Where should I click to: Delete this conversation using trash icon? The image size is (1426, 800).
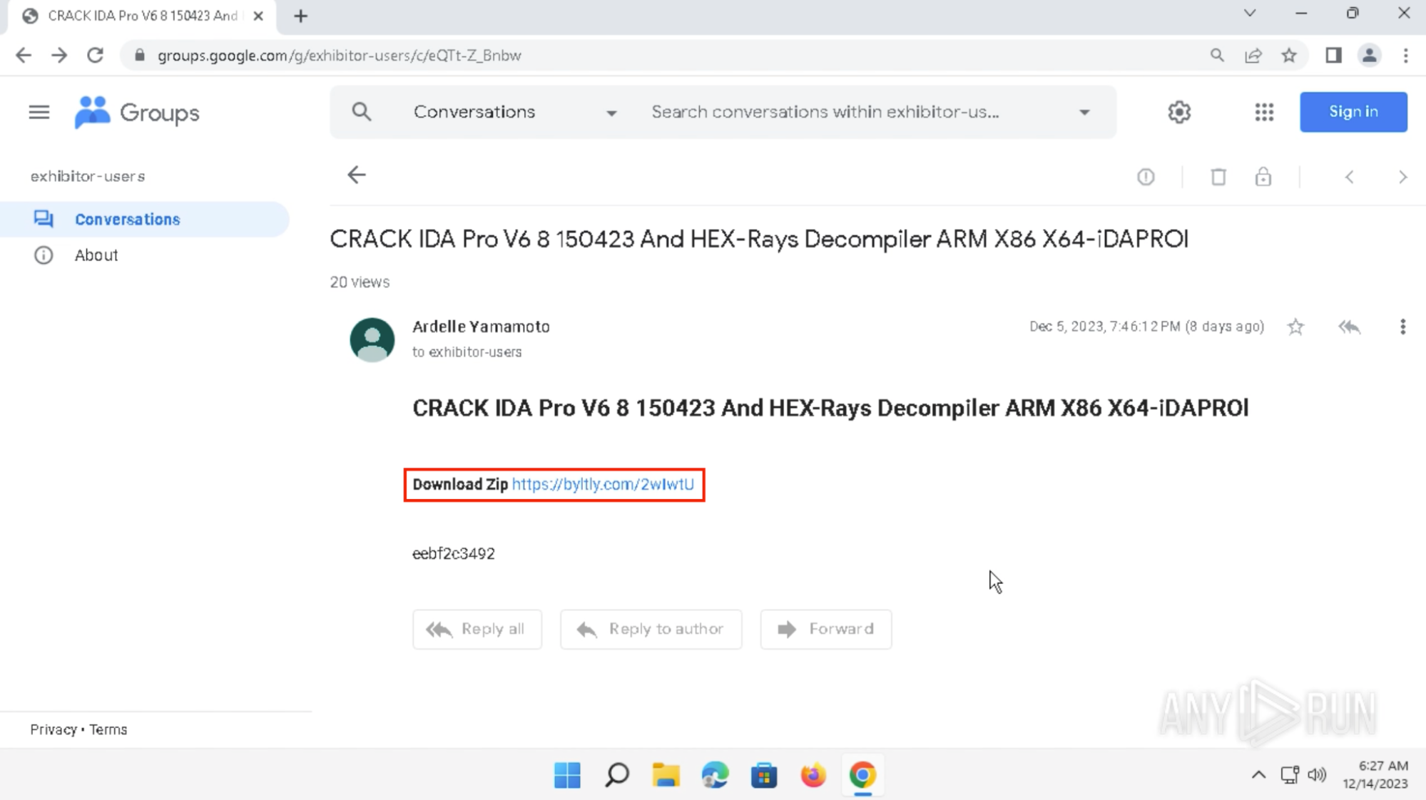pyautogui.click(x=1218, y=176)
